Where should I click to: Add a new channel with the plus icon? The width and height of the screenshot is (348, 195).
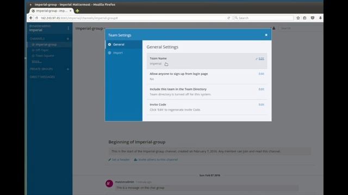tap(67, 39)
